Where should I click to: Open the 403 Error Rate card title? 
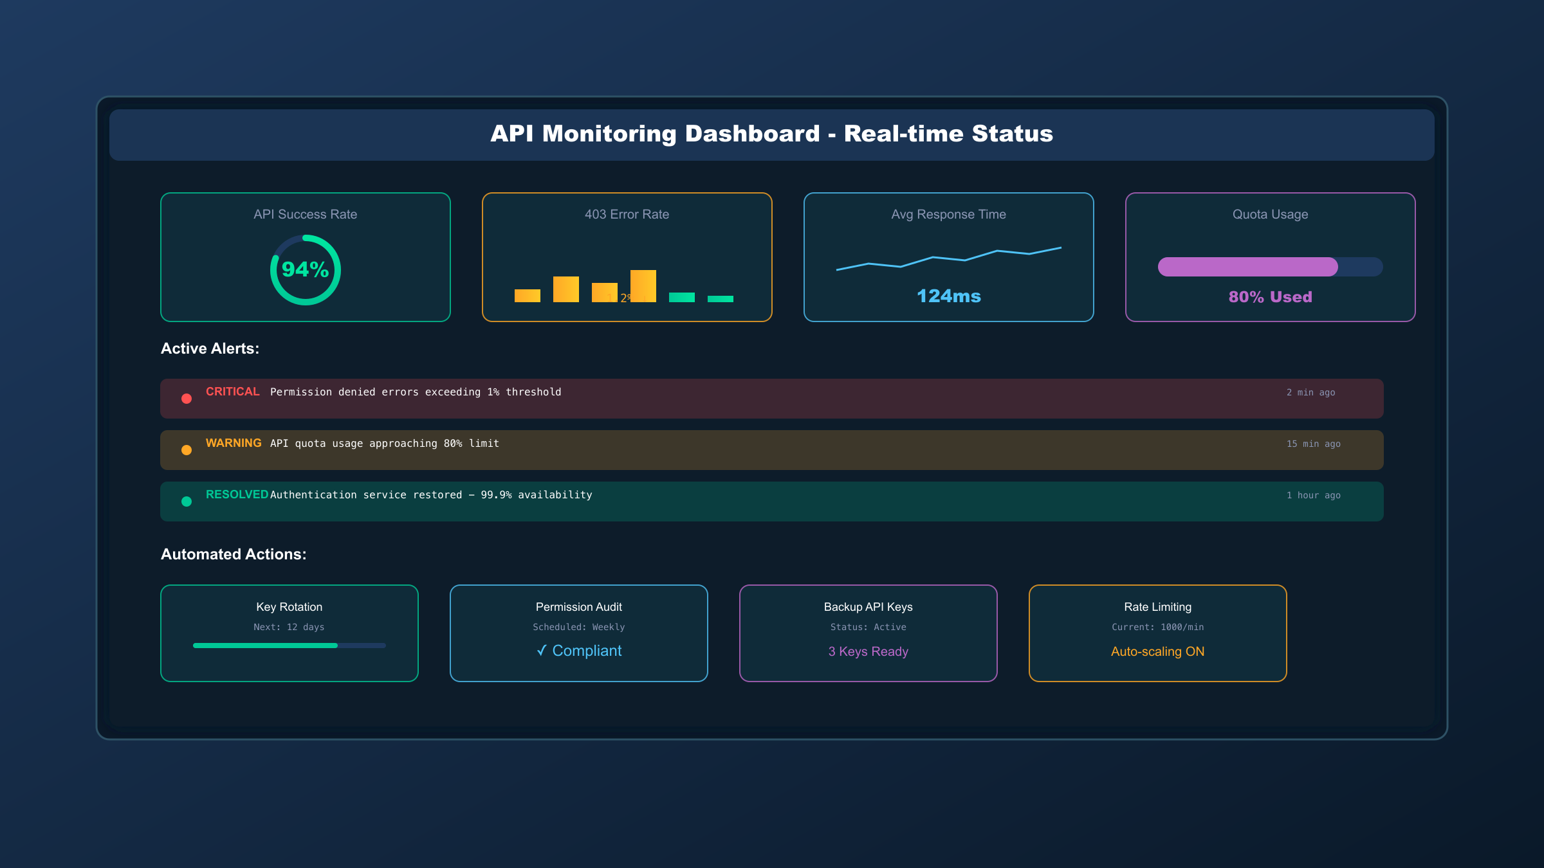(627, 214)
